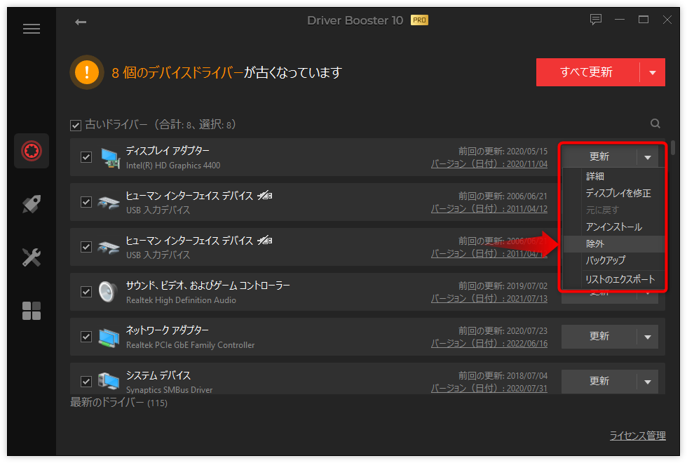The height and width of the screenshot is (463, 687).
Task: Click the すべて更新 red button
Action: (x=587, y=72)
